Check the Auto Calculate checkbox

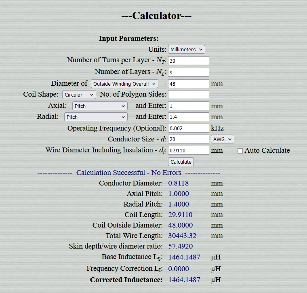click(240, 151)
